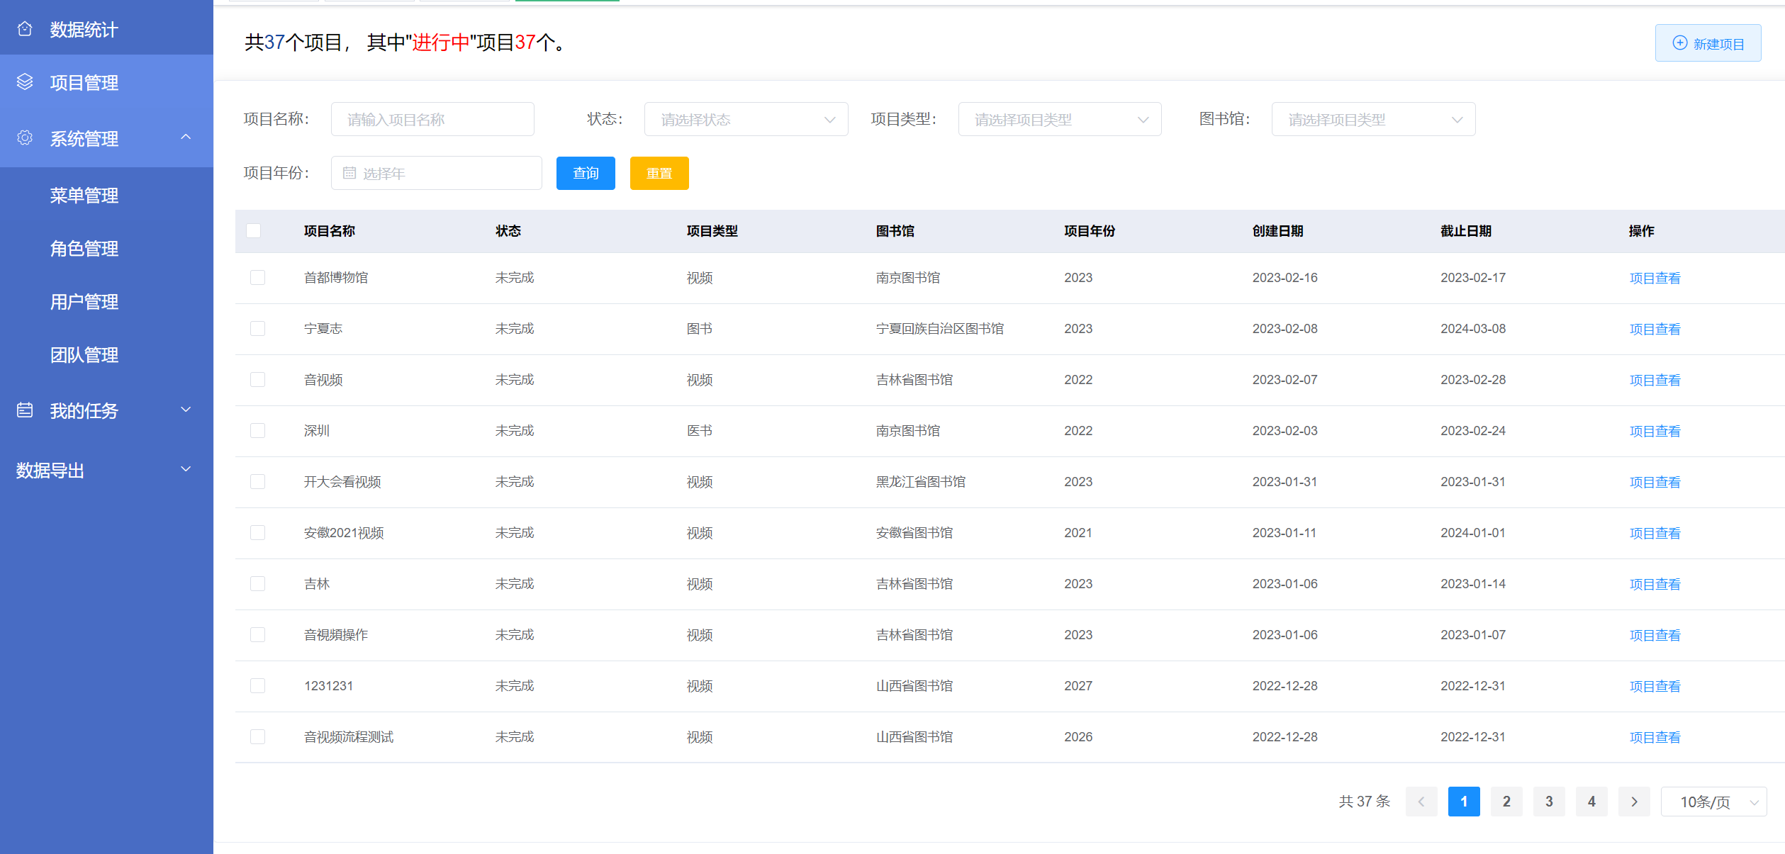
Task: Click the 新建项目 button
Action: click(x=1708, y=43)
